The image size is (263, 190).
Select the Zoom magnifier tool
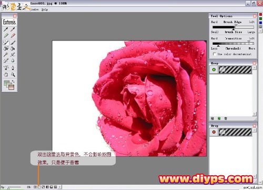click(x=13, y=75)
